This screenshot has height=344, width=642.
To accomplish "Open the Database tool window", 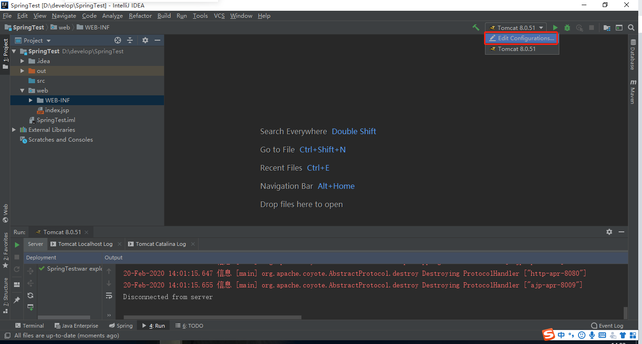I will [633, 54].
